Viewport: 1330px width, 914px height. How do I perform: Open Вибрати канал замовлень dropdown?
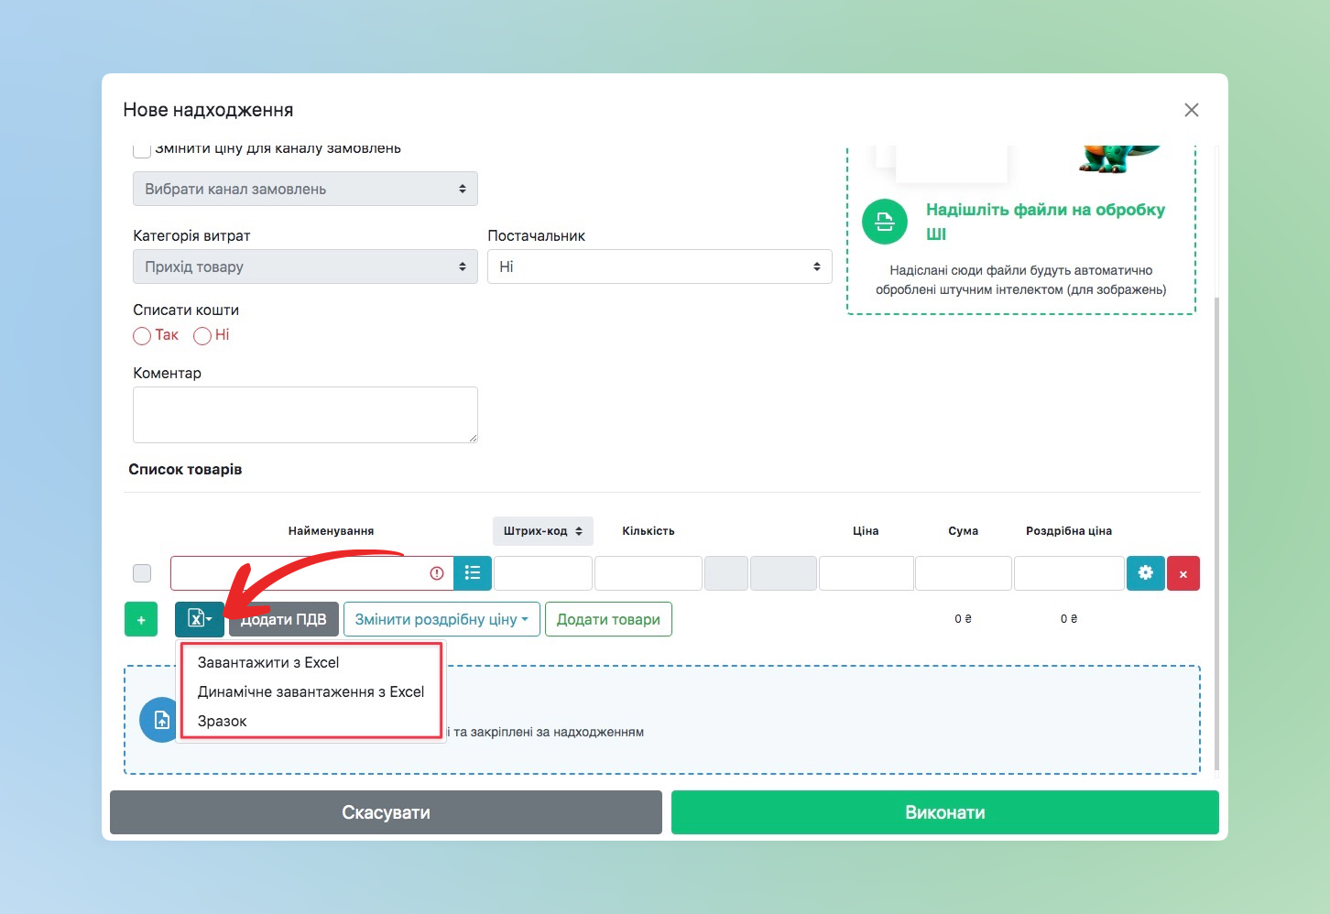(x=305, y=190)
